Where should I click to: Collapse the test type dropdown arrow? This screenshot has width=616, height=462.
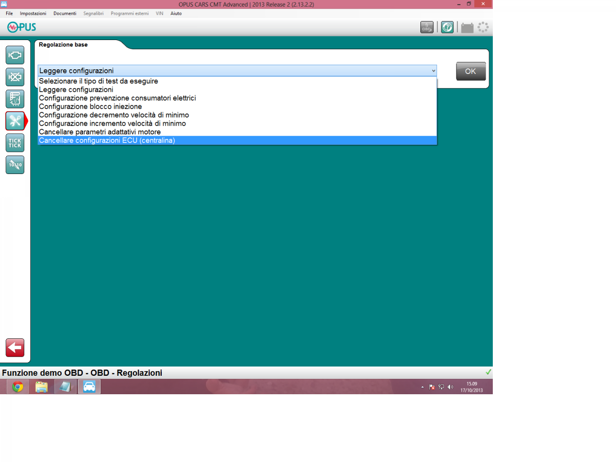(x=433, y=71)
